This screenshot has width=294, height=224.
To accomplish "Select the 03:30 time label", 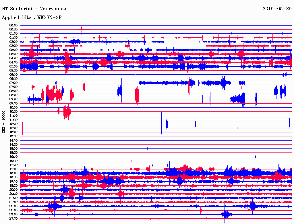I will pyautogui.click(x=13, y=54).
